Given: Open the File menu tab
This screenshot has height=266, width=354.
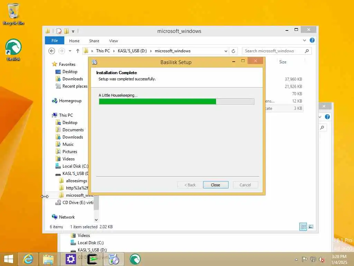Looking at the screenshot, I should click(x=55, y=41).
